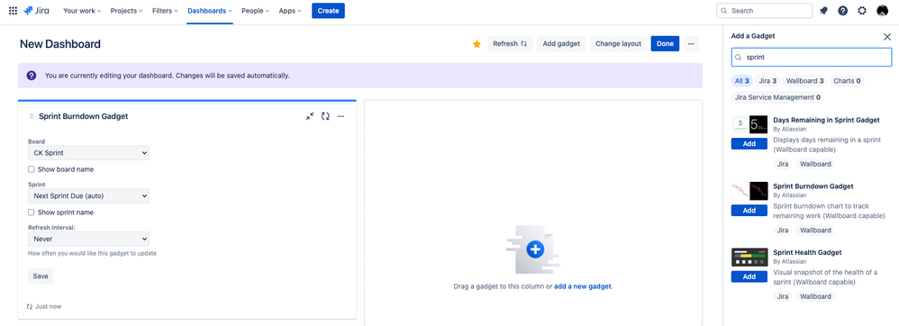This screenshot has height=326, width=899.
Task: Select the Charts 0 filter tab
Action: 847,81
